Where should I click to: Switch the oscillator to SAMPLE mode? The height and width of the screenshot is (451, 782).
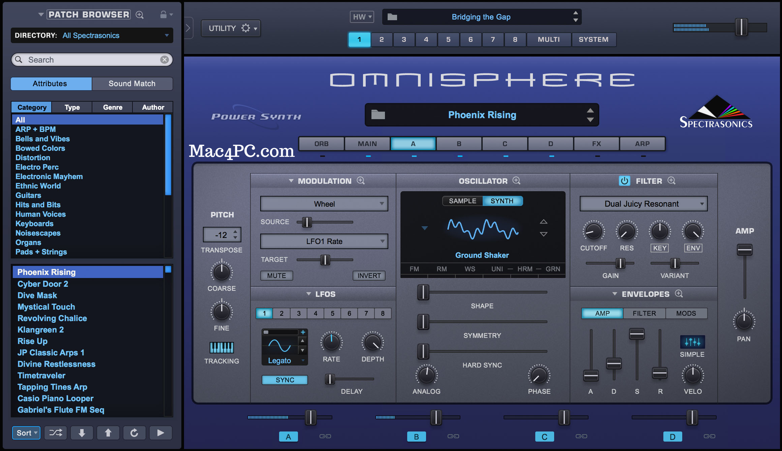[x=462, y=201]
